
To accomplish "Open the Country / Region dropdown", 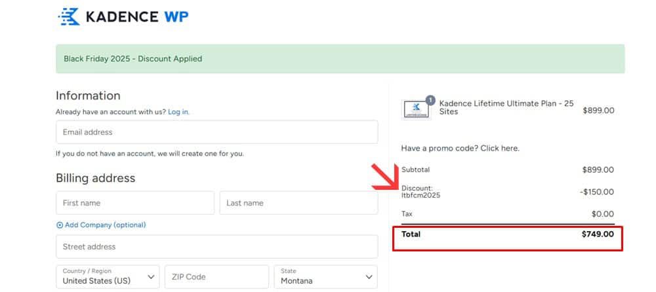I will click(x=108, y=277).
